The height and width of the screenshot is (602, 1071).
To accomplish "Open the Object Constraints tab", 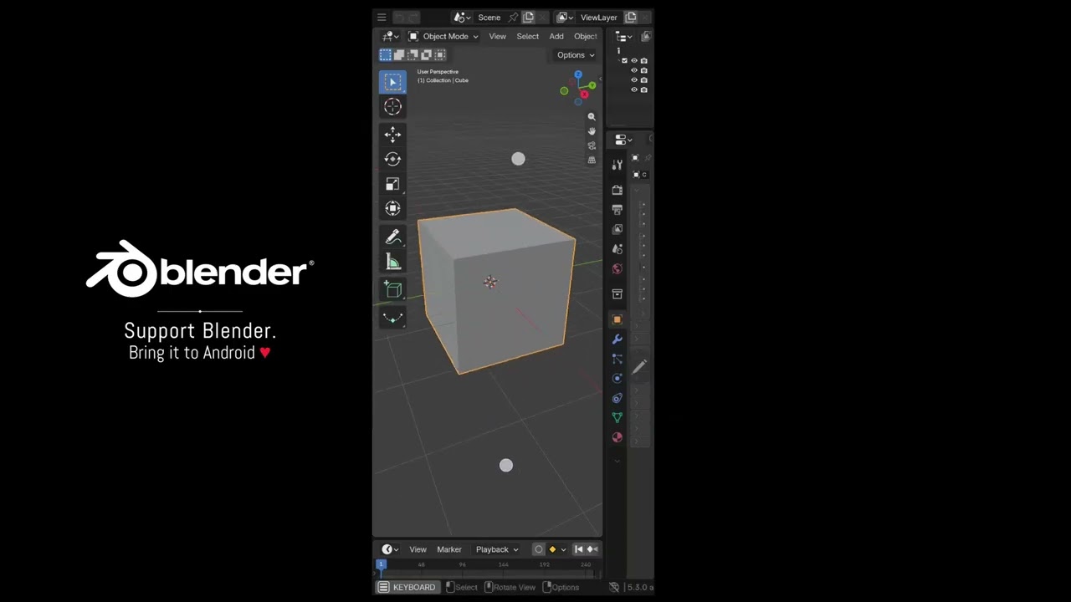I will click(x=617, y=398).
